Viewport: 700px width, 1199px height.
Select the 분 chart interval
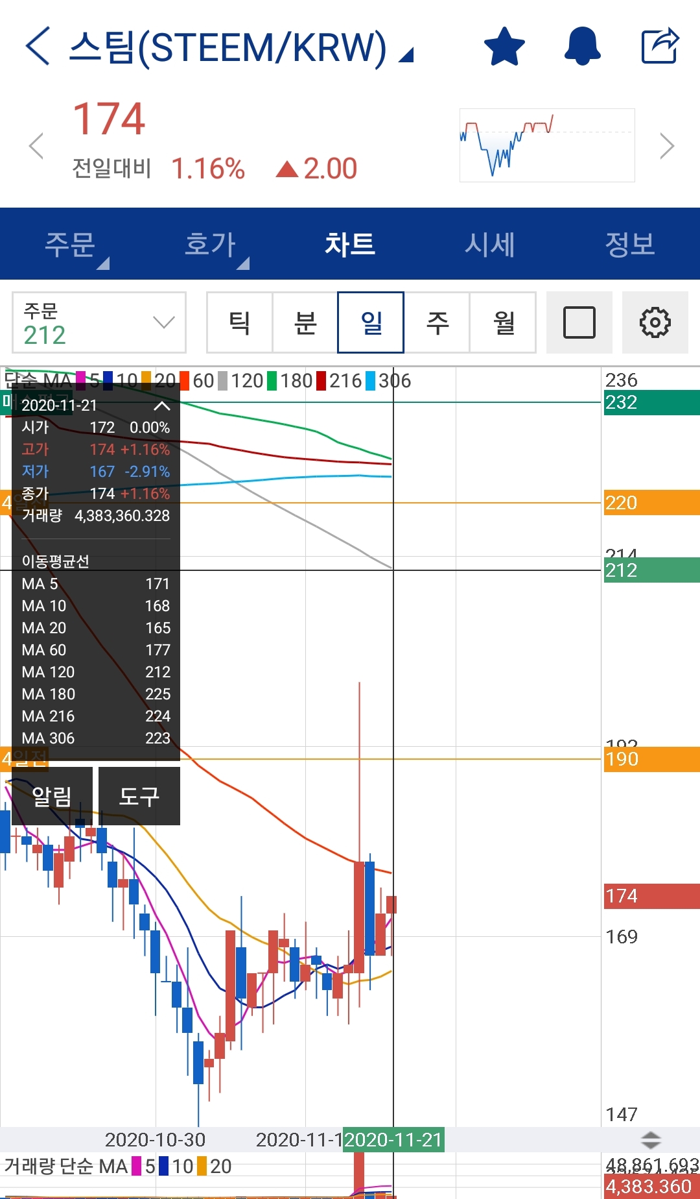coord(305,322)
